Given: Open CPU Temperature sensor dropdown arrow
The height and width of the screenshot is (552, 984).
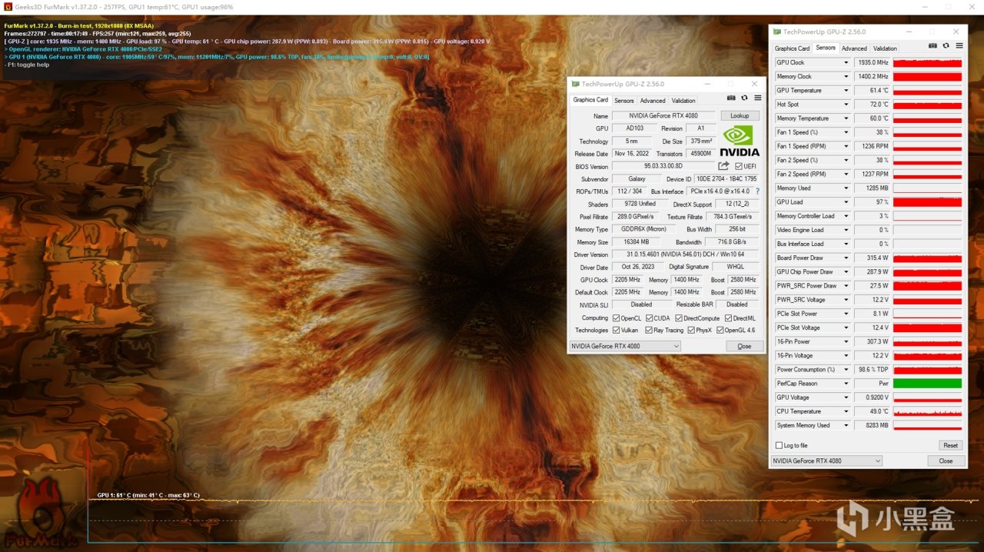Looking at the screenshot, I should click(846, 411).
